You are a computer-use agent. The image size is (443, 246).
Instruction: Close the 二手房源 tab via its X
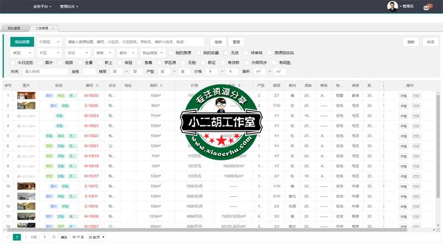click(x=52, y=27)
